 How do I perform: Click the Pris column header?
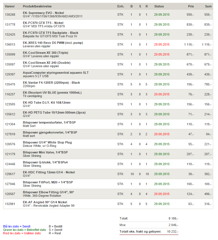pos(191,7)
